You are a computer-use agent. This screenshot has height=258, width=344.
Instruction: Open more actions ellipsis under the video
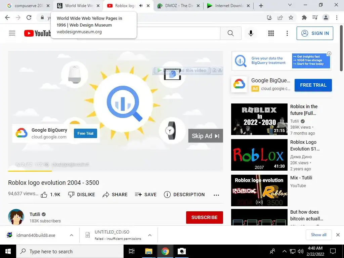216,195
